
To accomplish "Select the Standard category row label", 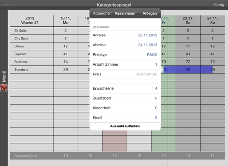I will (21, 70).
